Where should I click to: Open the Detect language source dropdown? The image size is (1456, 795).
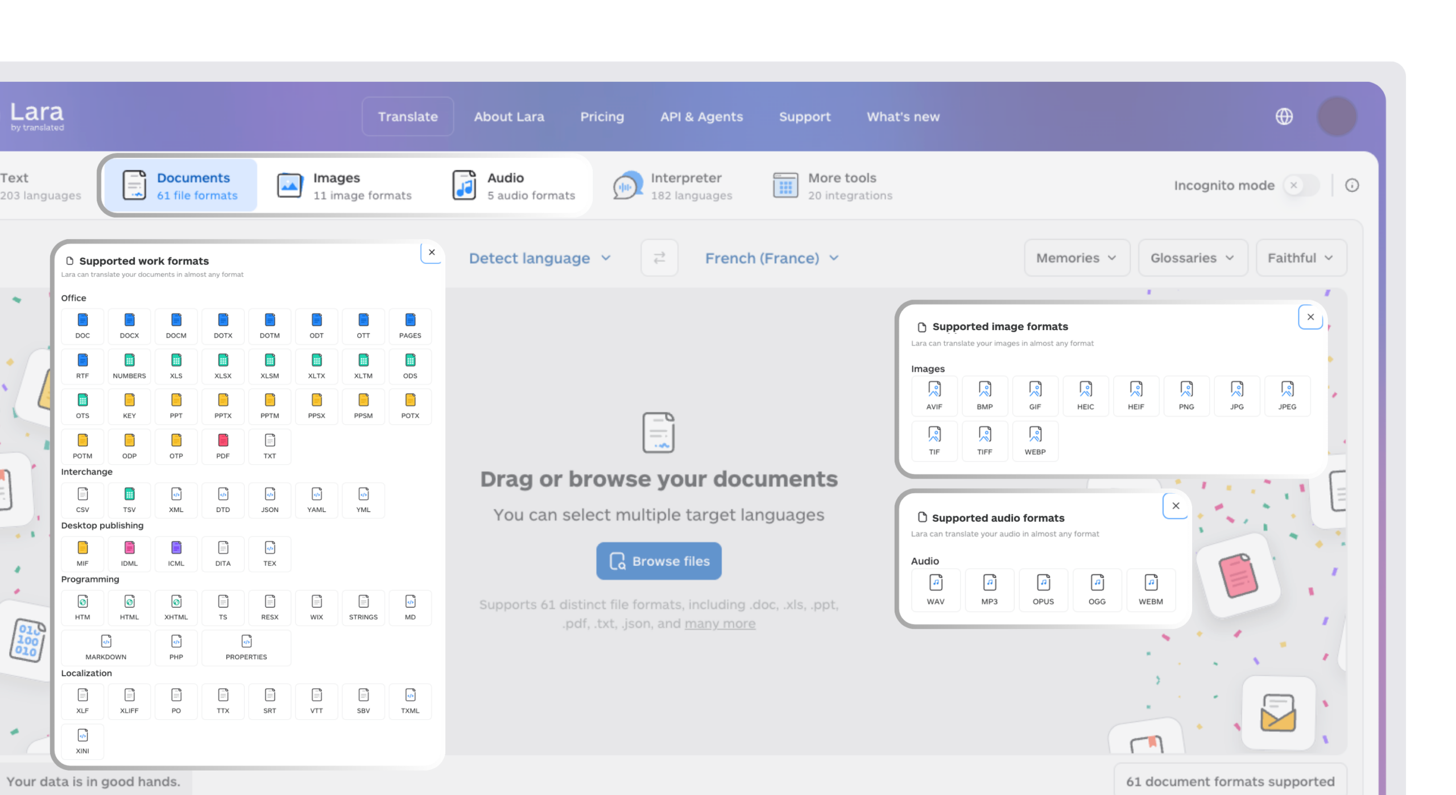tap(540, 258)
